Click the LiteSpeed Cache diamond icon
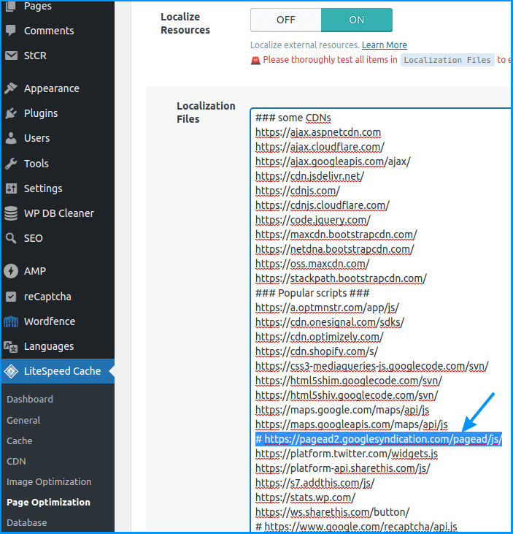 (11, 371)
